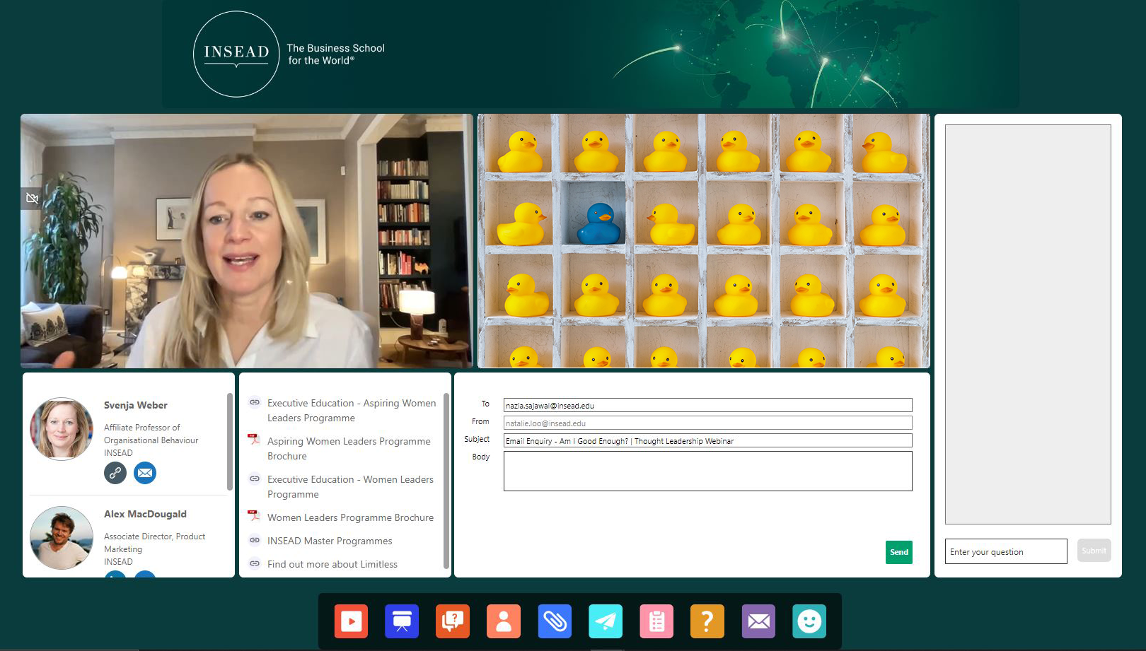Open the smiley reactions icon
Image resolution: width=1146 pixels, height=651 pixels.
click(x=809, y=621)
